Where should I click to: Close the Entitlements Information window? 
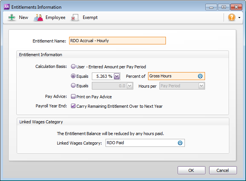236,7
